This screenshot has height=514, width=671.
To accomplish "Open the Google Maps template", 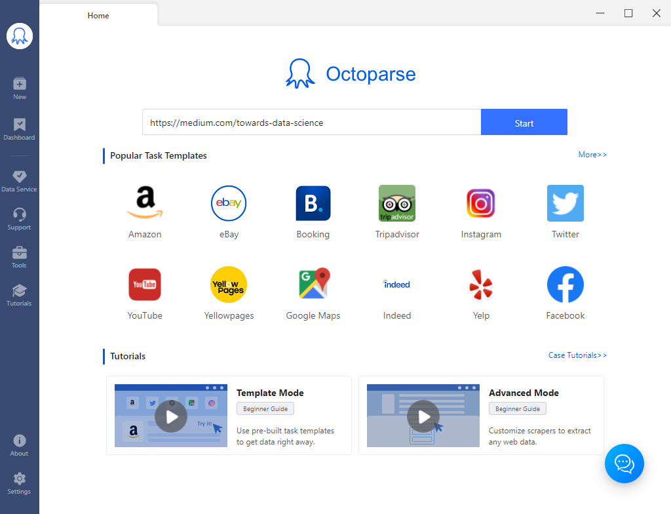I will tap(313, 285).
